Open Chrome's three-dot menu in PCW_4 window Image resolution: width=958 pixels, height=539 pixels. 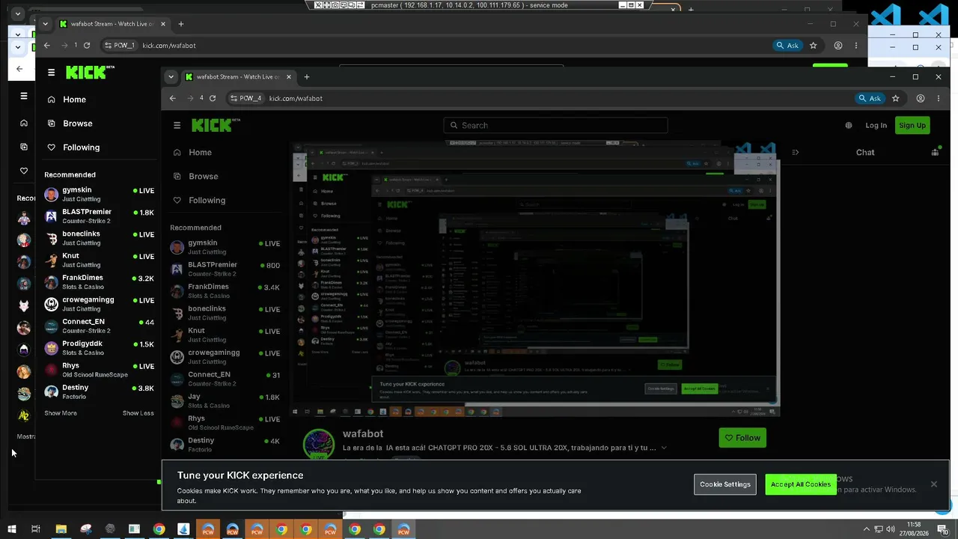[x=939, y=98]
